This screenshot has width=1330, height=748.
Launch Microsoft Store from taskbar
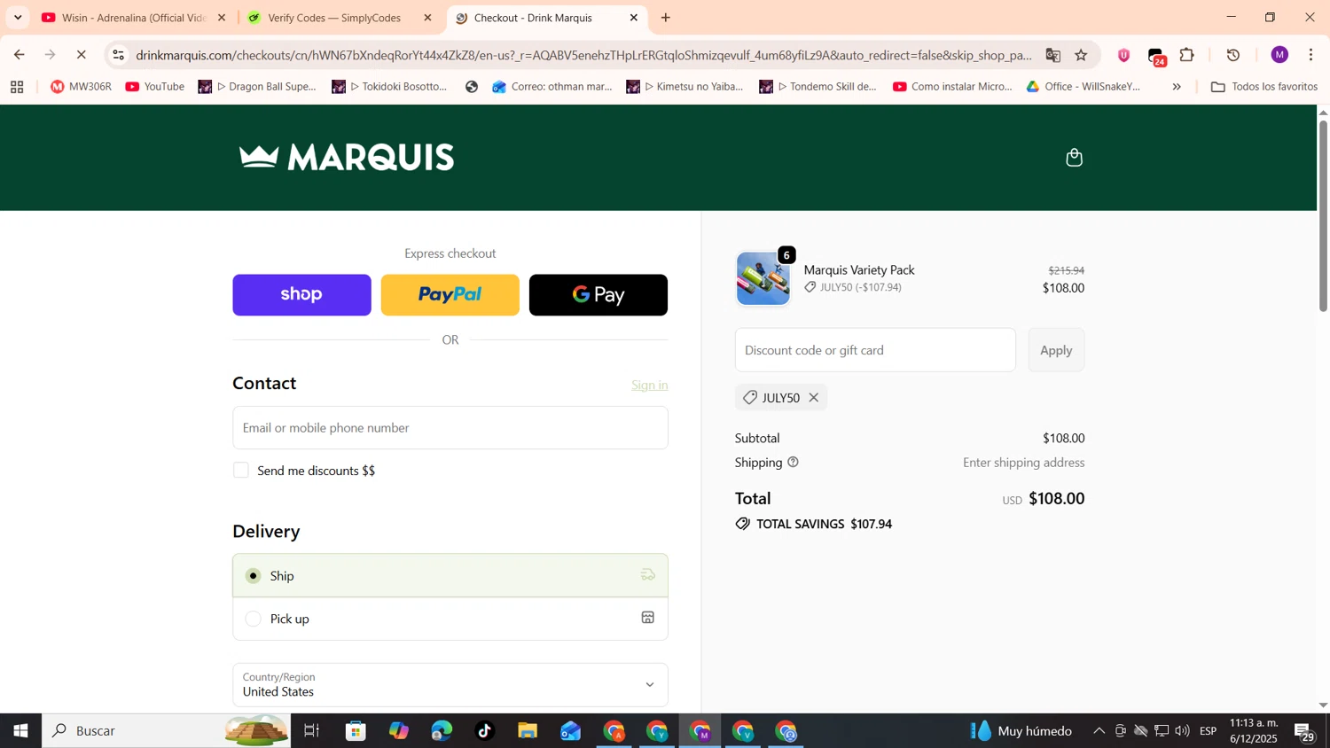point(356,731)
